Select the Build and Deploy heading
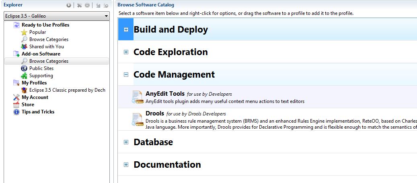The image size is (417, 183). tap(171, 29)
